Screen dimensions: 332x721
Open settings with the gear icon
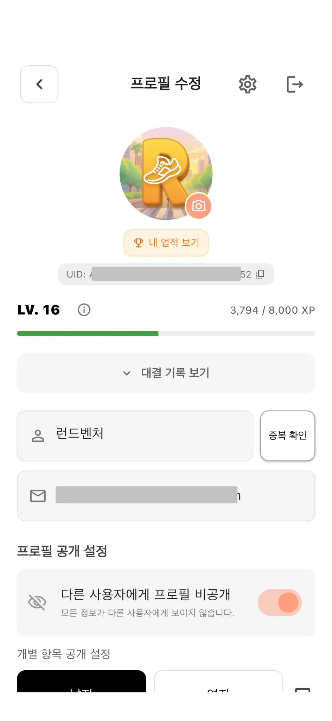[248, 84]
